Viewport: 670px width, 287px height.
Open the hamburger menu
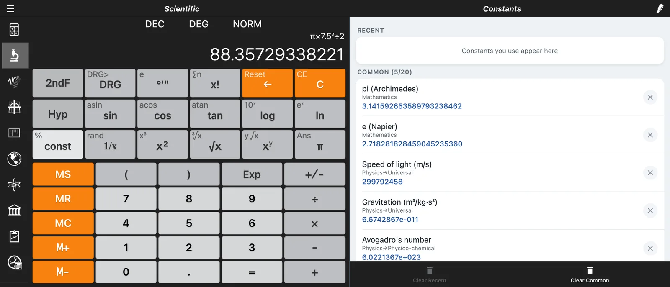[x=10, y=8]
